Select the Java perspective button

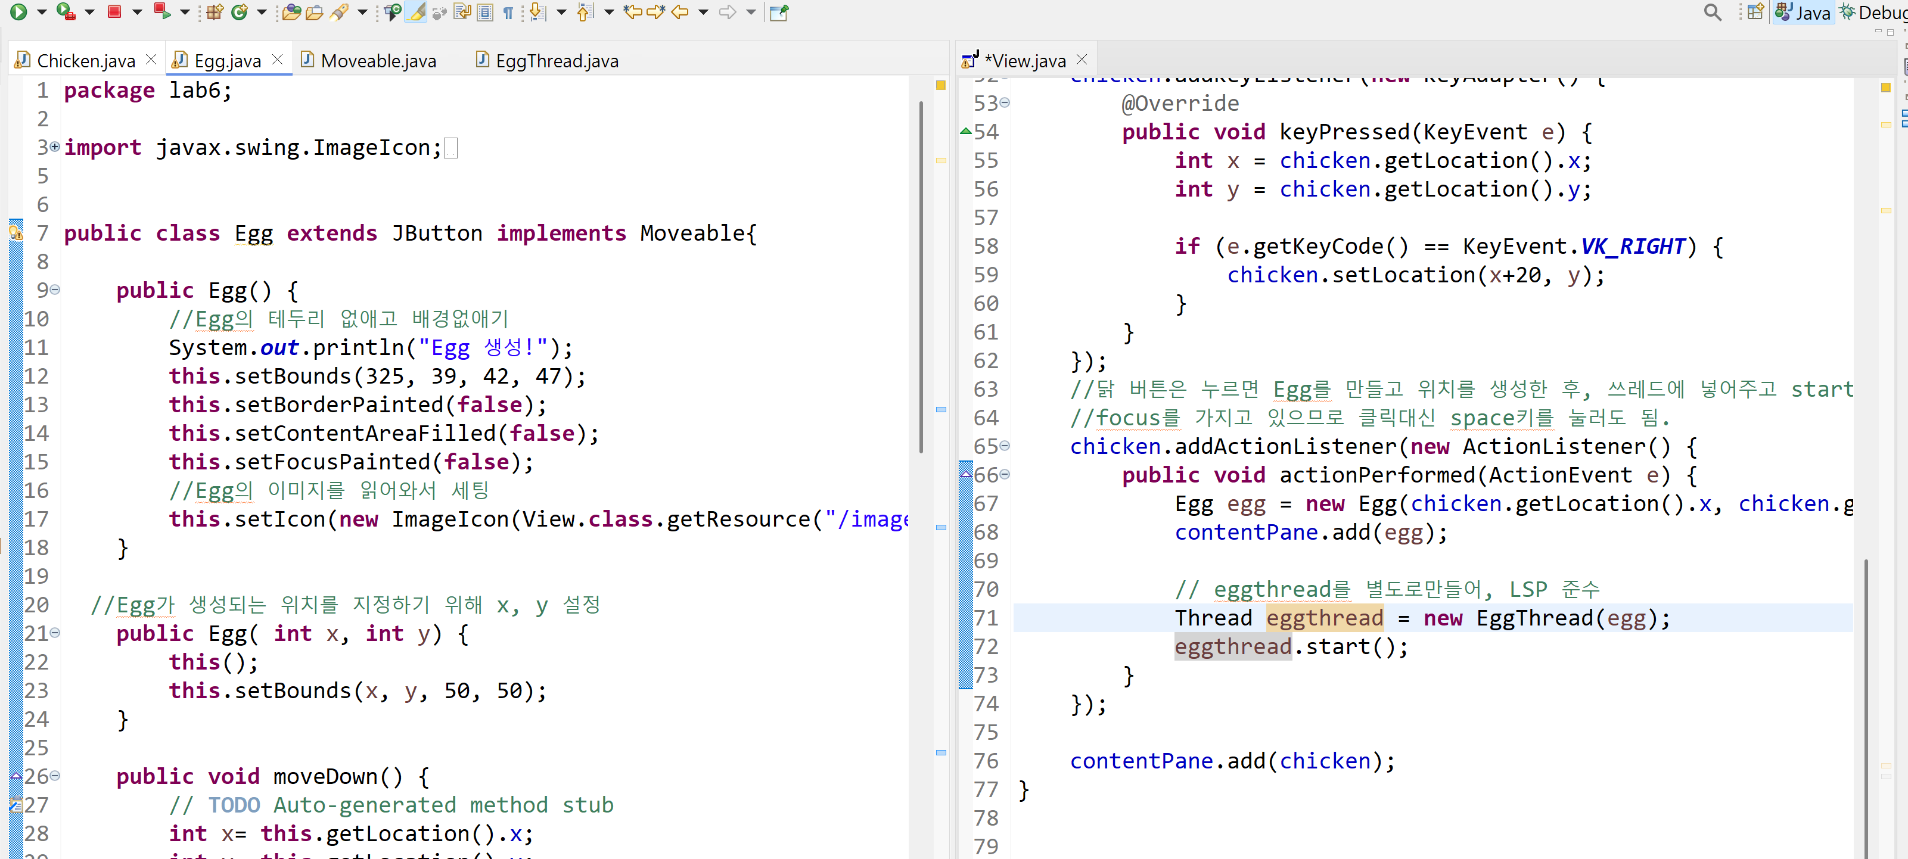click(1804, 12)
